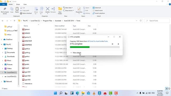
Task: Pause the file copy operation
Action: tap(112, 44)
